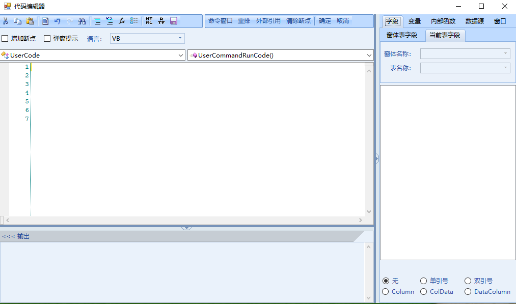Click the code editor scroll down arrow
Image resolution: width=516 pixels, height=304 pixels.
[x=369, y=211]
